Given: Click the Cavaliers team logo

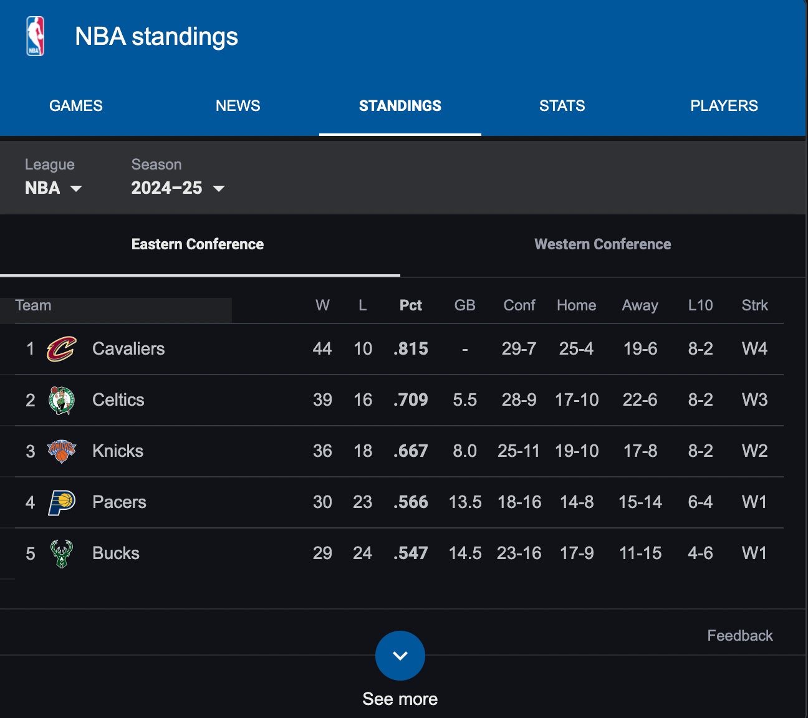Looking at the screenshot, I should (x=62, y=349).
